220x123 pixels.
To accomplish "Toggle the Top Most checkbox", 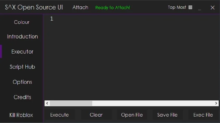I will (190, 7).
